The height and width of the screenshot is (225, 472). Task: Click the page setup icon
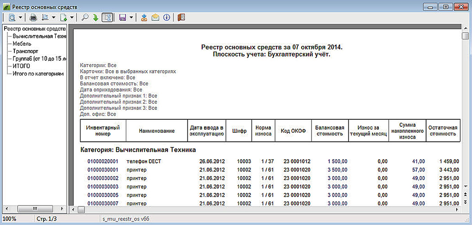click(45, 18)
